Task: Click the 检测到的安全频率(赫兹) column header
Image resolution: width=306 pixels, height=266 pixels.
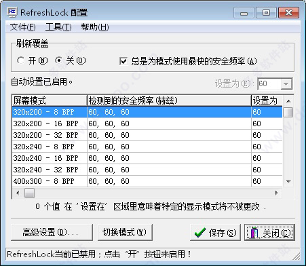Action: [169, 100]
